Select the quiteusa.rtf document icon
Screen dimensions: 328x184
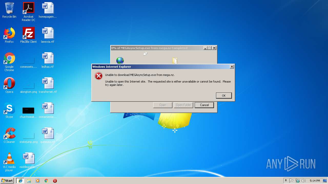click(x=48, y=135)
